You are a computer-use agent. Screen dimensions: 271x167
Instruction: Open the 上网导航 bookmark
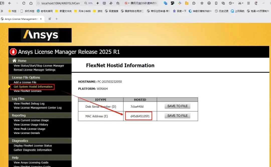point(237,11)
